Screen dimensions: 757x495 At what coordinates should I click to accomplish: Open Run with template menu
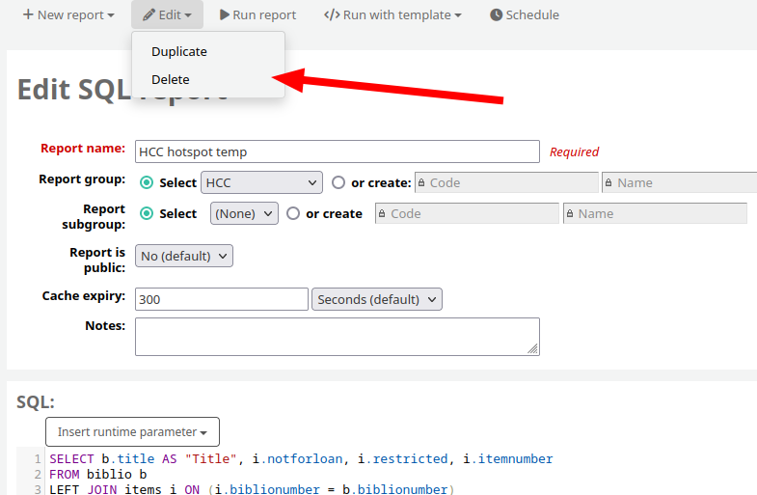point(392,14)
